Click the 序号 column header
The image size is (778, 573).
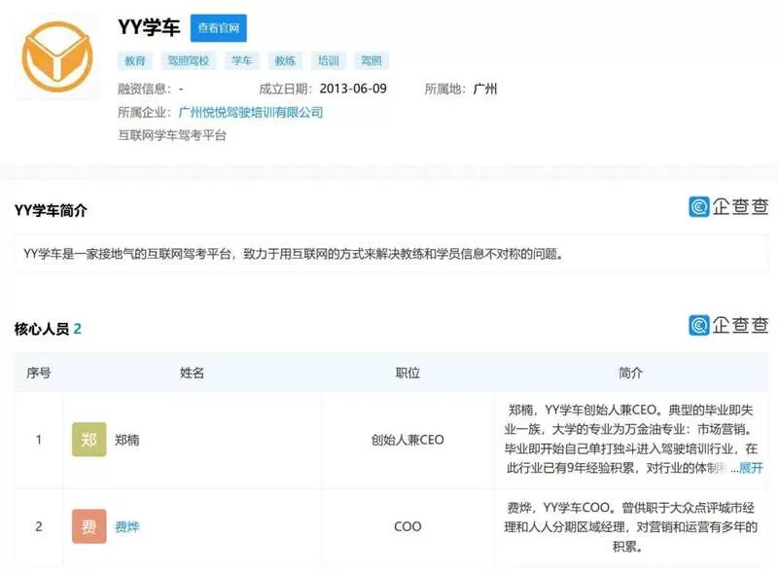click(x=39, y=373)
